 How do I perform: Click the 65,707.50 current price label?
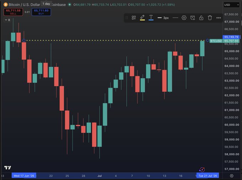(231, 41)
